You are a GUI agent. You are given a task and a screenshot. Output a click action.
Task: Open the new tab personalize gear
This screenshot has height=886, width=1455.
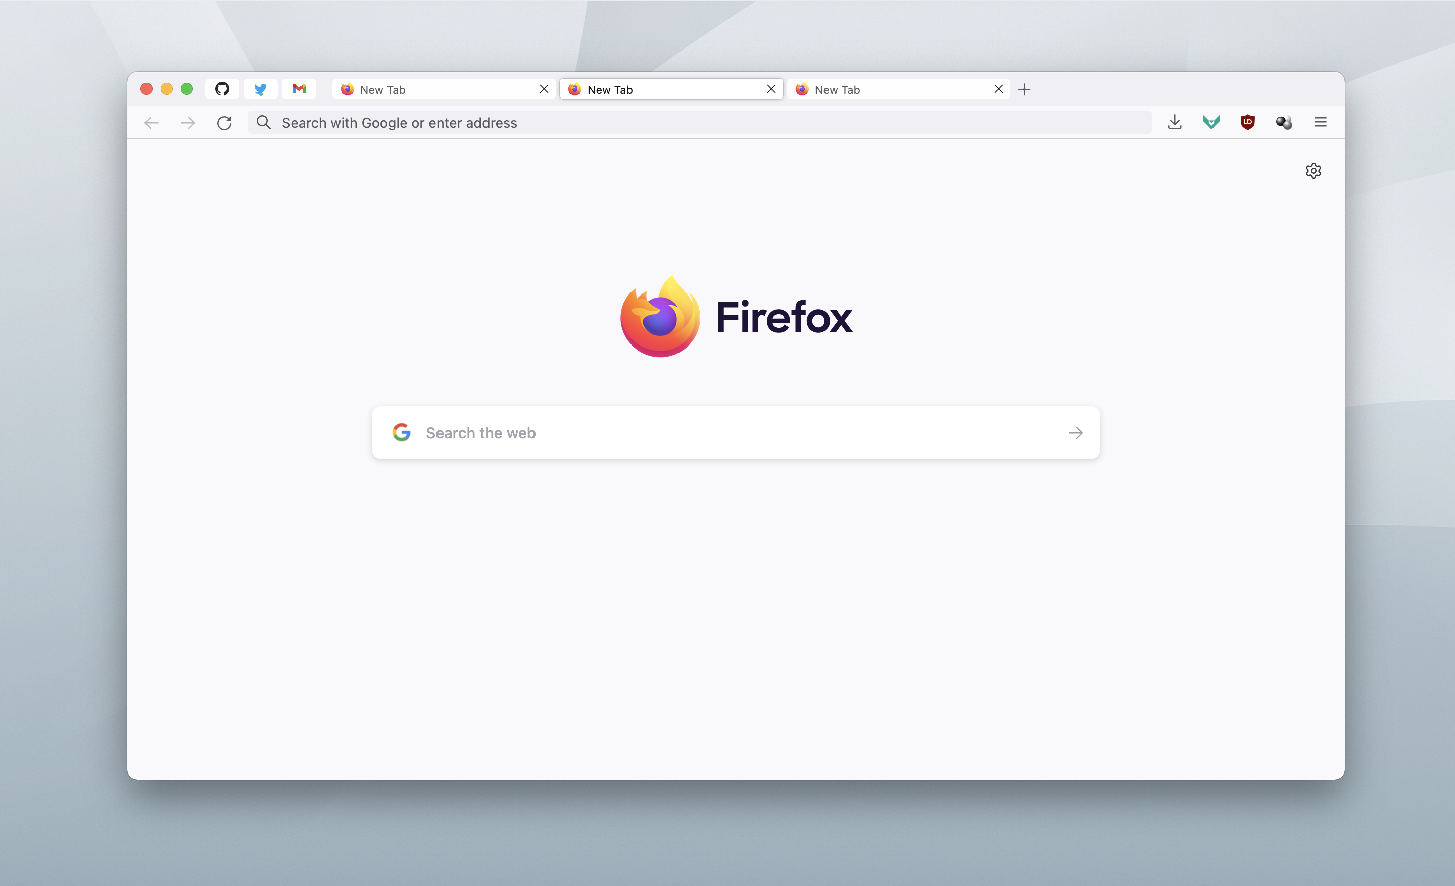click(x=1313, y=171)
